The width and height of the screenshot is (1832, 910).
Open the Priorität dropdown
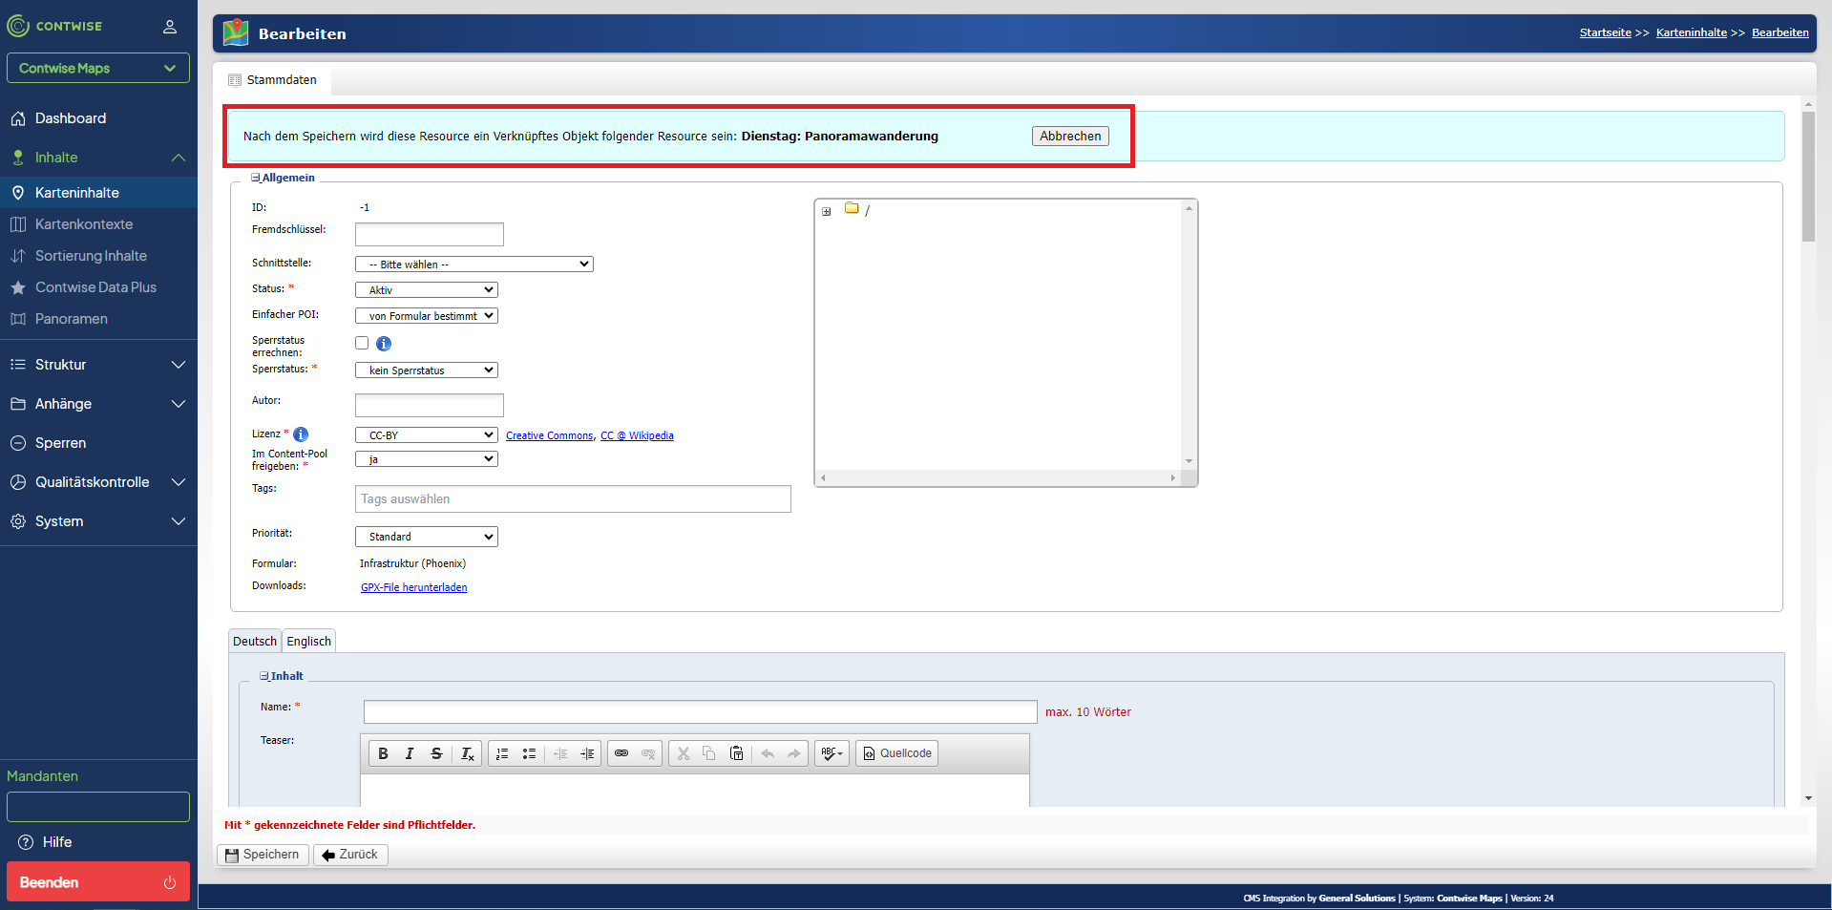(x=427, y=537)
